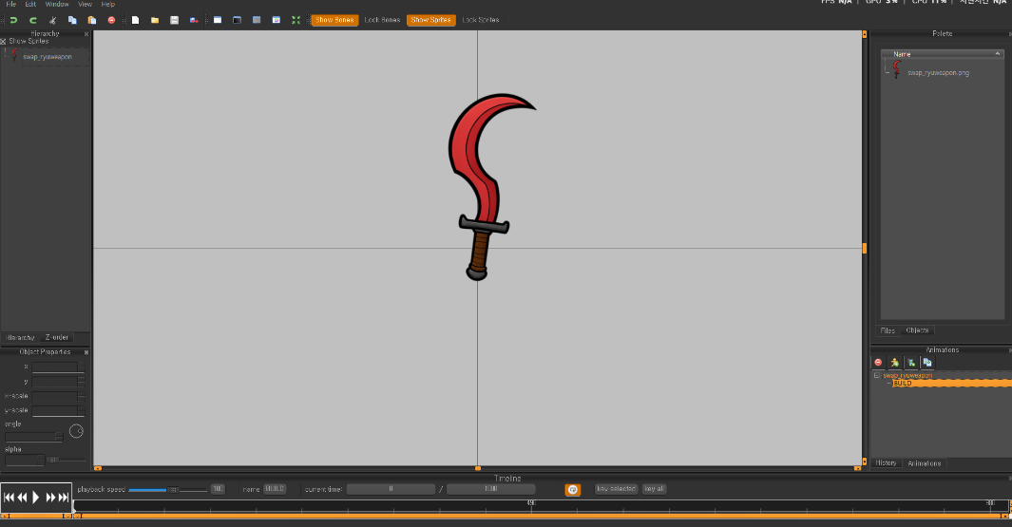
Task: Delete selected animation with red icon
Action: coord(878,363)
